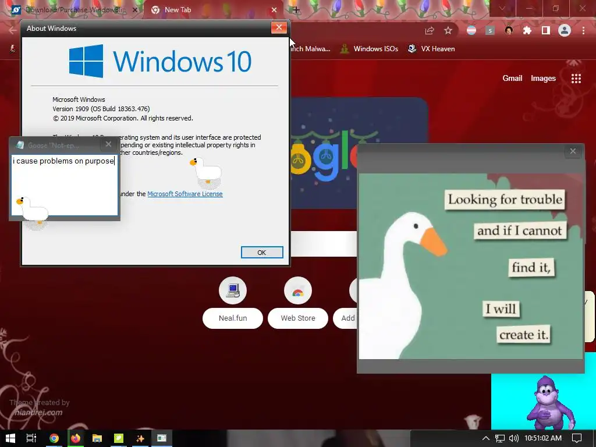Open network status in system tray
This screenshot has width=596, height=447.
tap(500, 438)
